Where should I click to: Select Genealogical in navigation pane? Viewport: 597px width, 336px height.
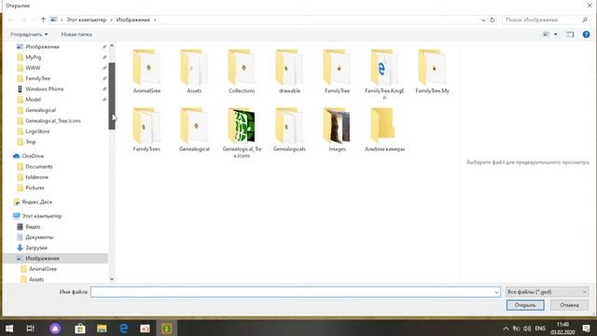[x=40, y=110]
